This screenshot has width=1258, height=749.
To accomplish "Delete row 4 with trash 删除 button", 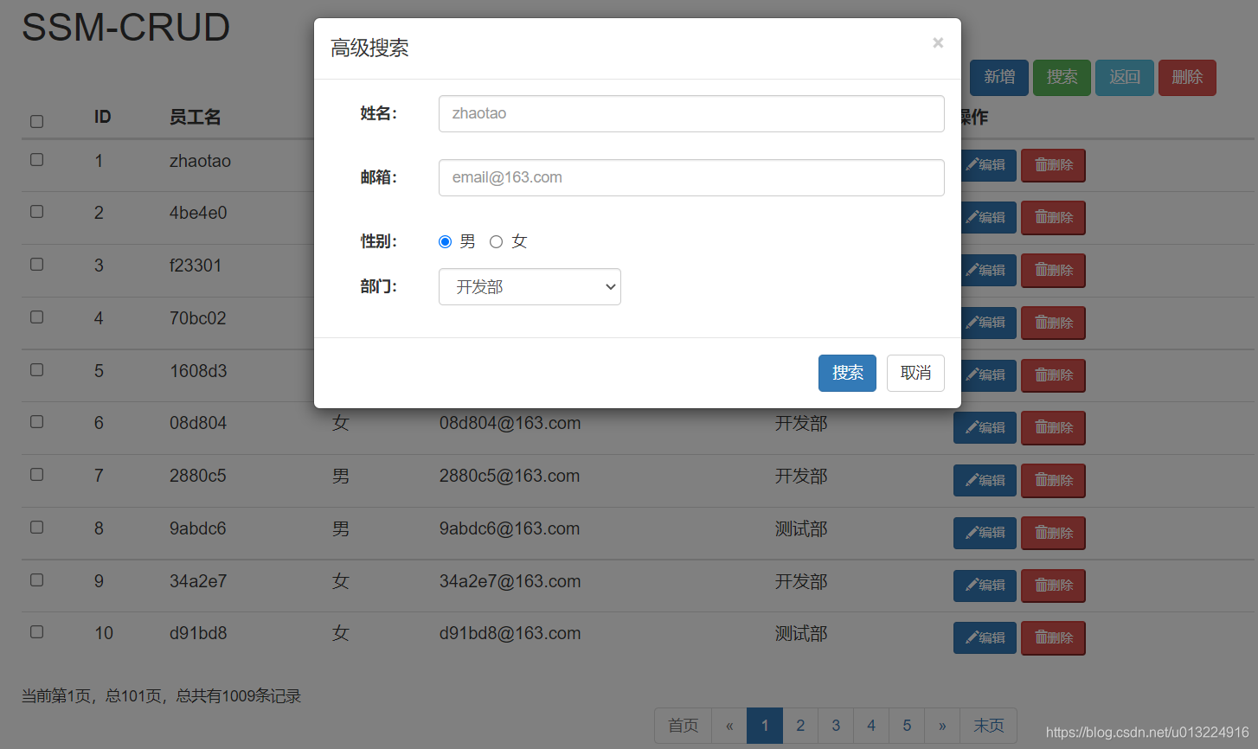I will click(1053, 323).
